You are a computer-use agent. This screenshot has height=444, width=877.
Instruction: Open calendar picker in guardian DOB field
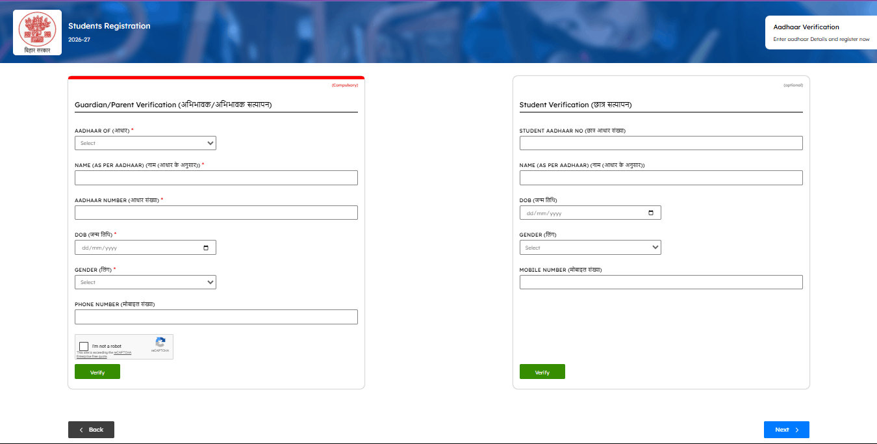pyautogui.click(x=206, y=248)
